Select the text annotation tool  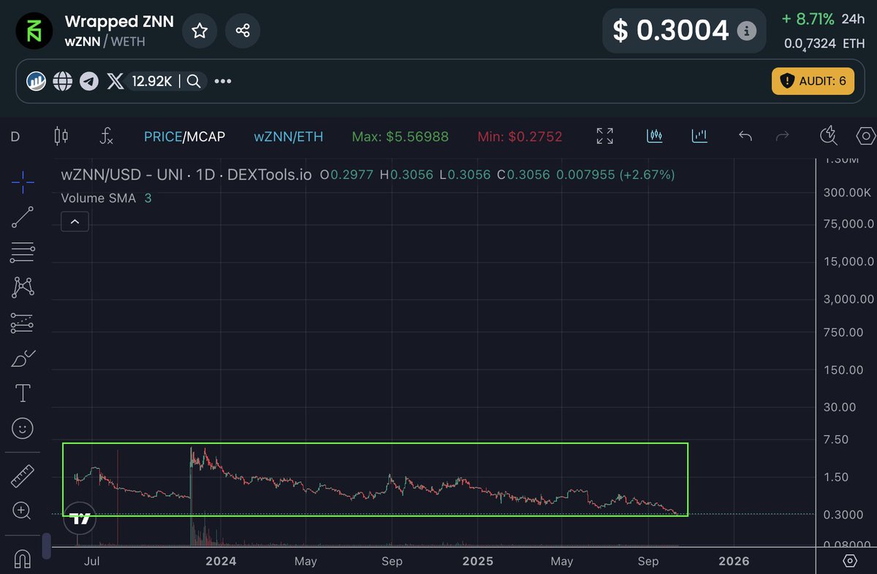23,394
